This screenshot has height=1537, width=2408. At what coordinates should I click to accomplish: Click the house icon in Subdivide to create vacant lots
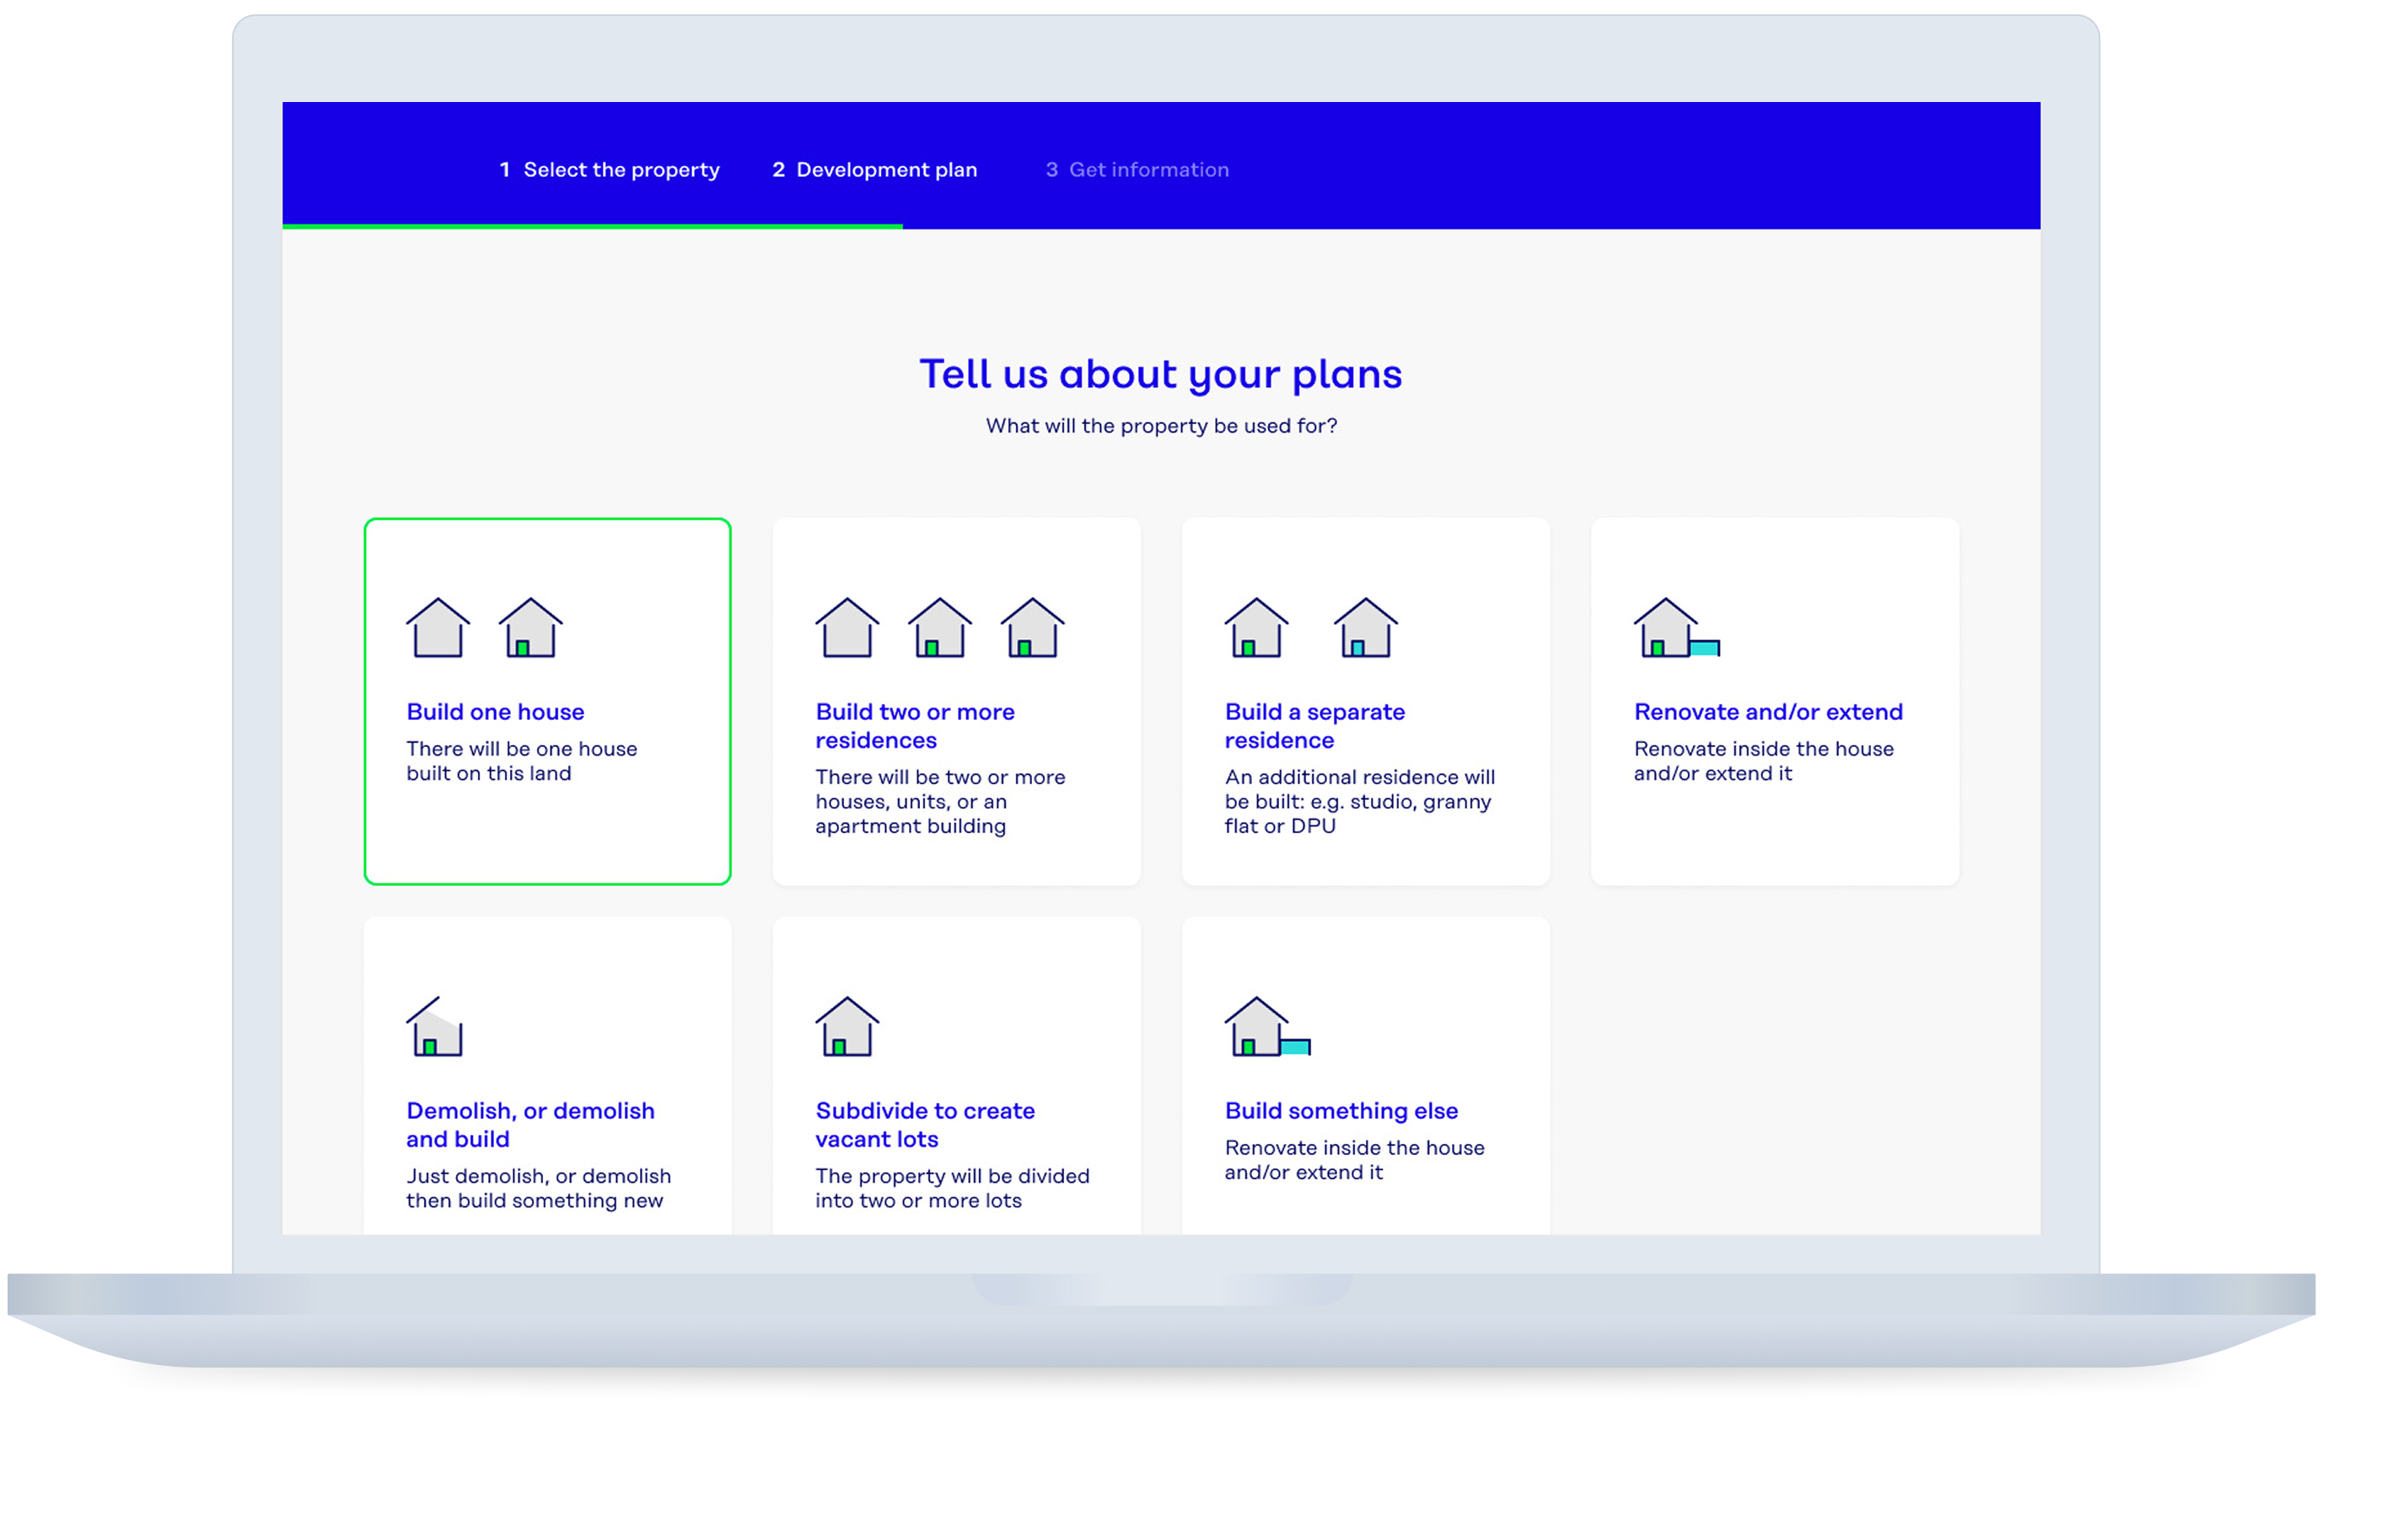click(x=847, y=1026)
